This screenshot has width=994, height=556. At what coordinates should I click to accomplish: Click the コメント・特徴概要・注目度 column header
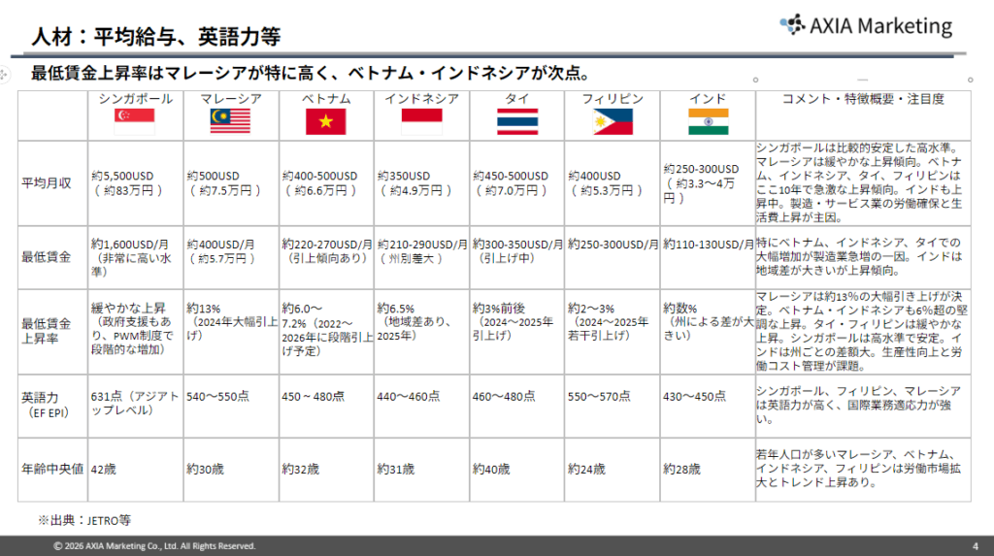863,99
